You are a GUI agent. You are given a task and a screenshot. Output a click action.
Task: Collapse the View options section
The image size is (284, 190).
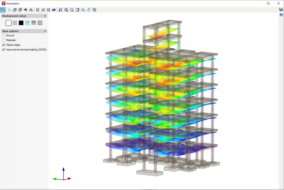[x=45, y=31]
